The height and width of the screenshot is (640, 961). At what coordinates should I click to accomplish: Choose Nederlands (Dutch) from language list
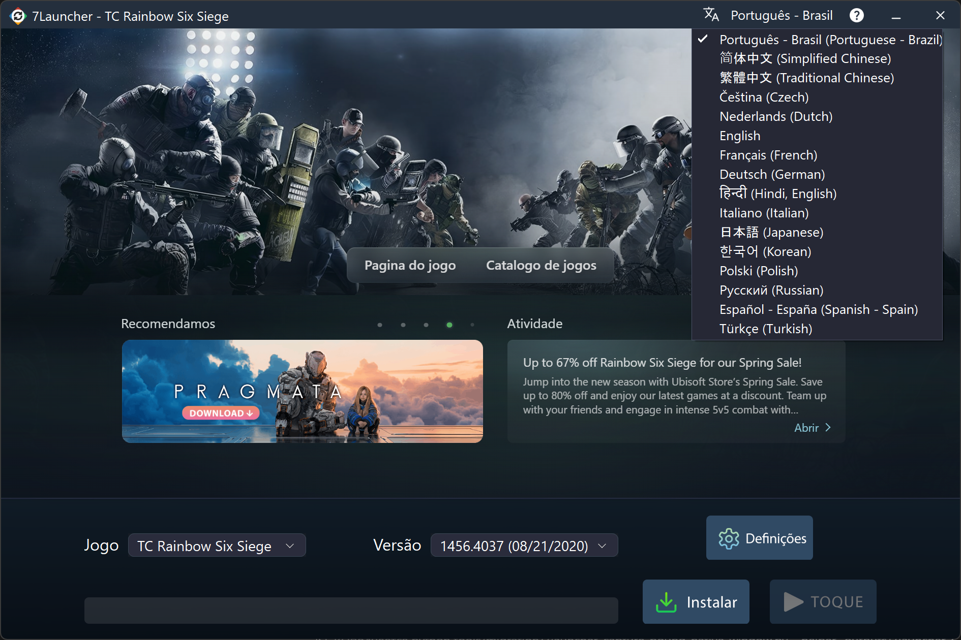(x=817, y=117)
